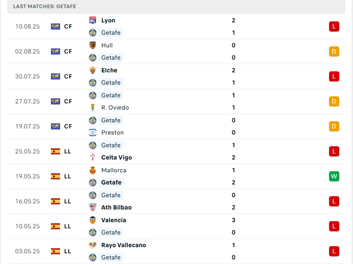Viewport: 353px width, 264px height.
Task: Click the green W result badge
Action: (334, 176)
